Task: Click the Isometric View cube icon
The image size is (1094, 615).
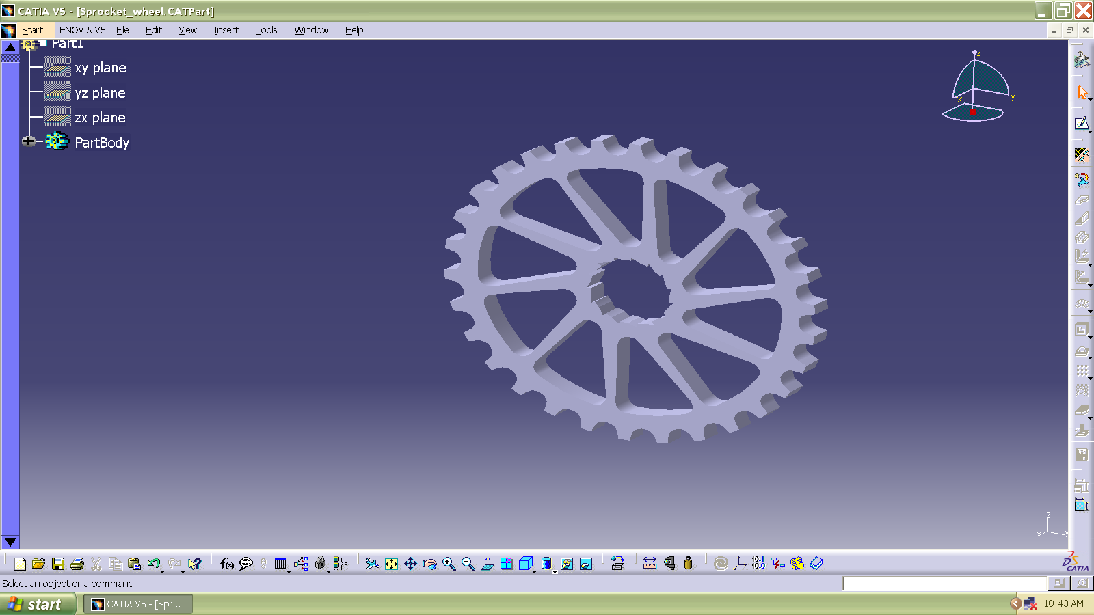Action: 525,564
